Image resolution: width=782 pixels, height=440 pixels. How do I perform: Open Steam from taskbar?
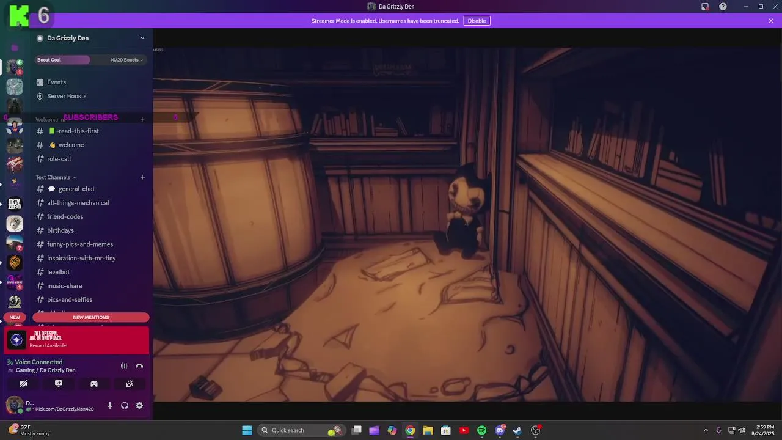point(517,430)
